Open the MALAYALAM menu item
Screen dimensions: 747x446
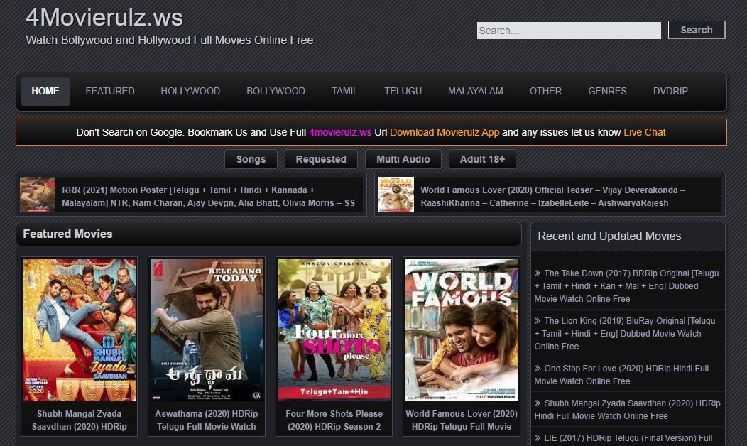pos(476,91)
